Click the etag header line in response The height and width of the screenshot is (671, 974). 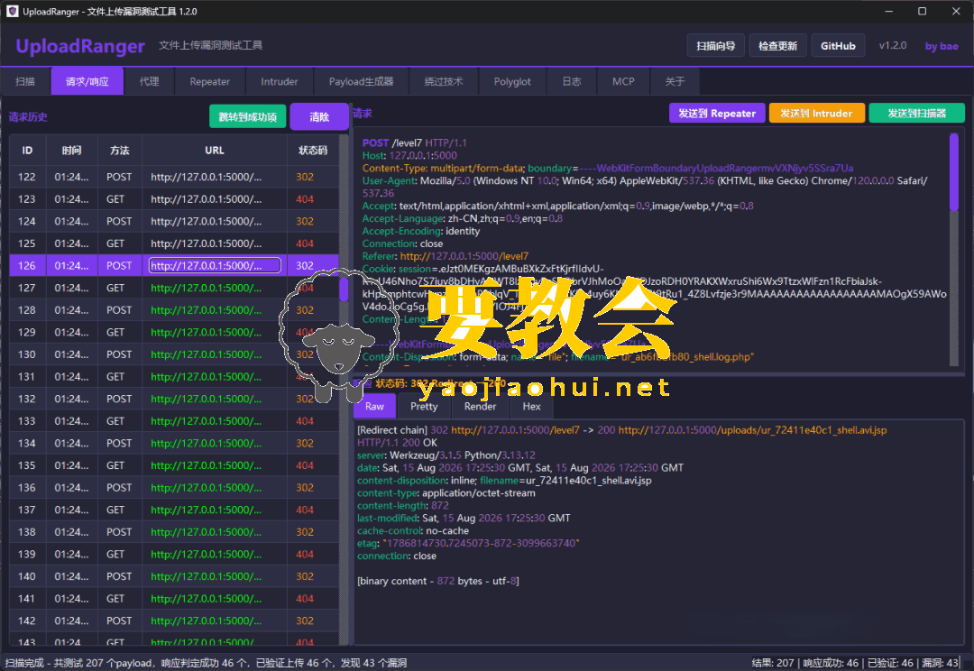tap(468, 543)
